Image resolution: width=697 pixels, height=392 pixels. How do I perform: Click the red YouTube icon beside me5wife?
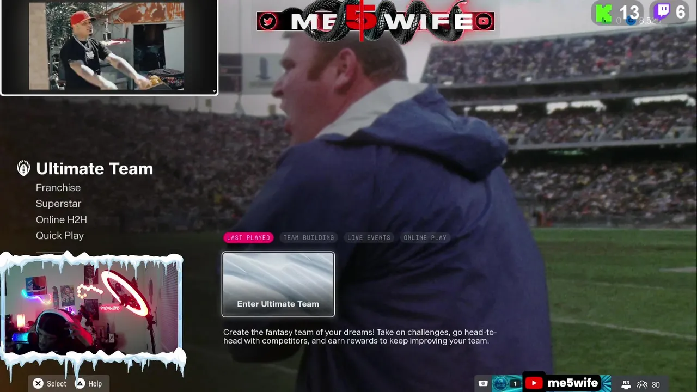pyautogui.click(x=534, y=383)
